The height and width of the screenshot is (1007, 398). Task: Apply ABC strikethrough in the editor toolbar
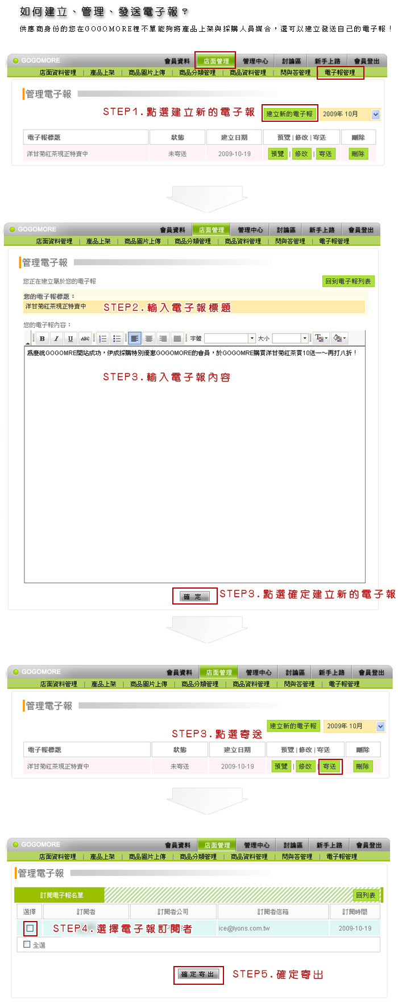(85, 338)
